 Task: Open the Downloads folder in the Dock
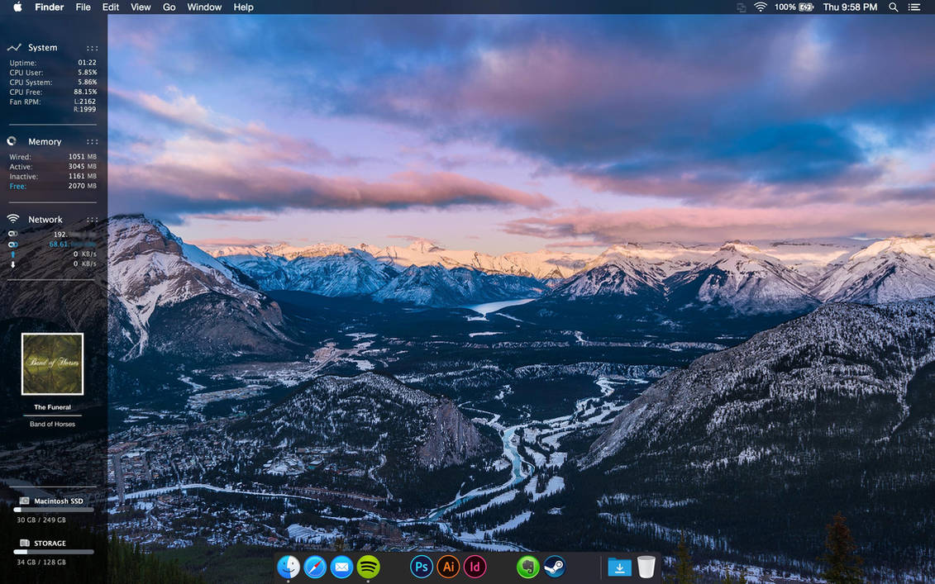(x=620, y=567)
